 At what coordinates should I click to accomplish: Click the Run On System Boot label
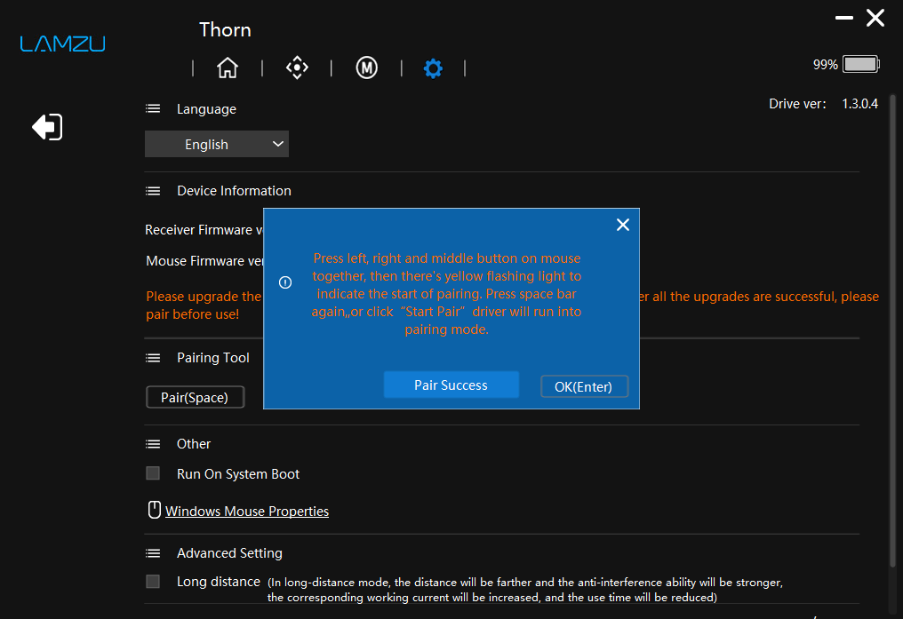tap(238, 473)
